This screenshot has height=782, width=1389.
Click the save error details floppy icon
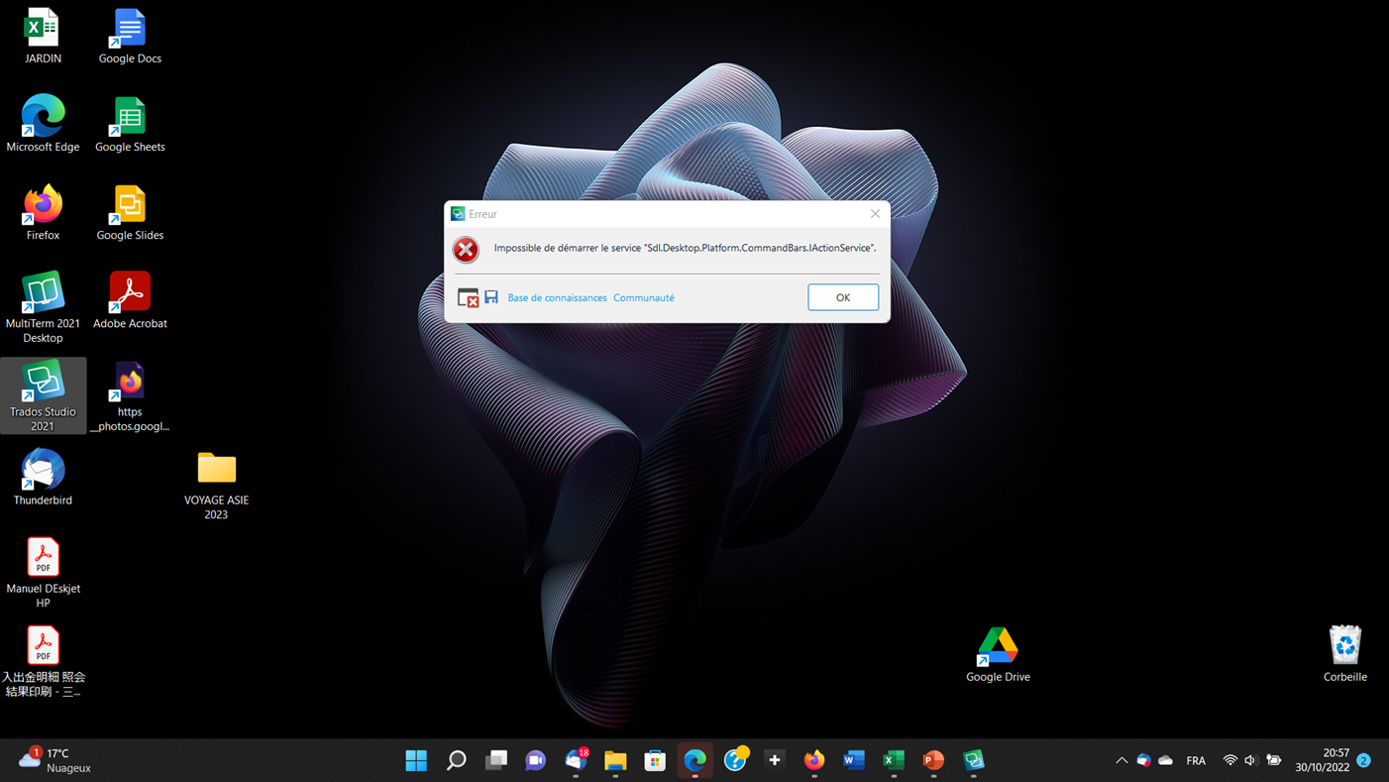[491, 297]
